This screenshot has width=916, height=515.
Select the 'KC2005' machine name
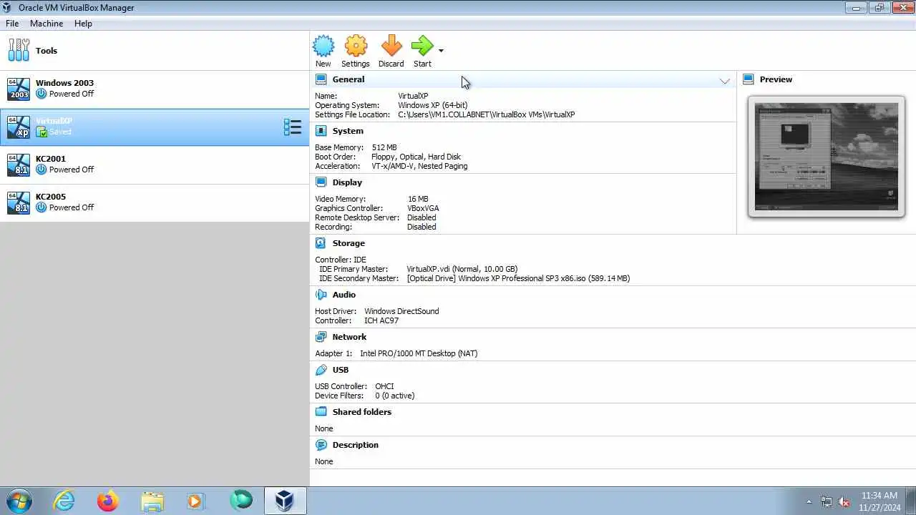[x=51, y=197]
